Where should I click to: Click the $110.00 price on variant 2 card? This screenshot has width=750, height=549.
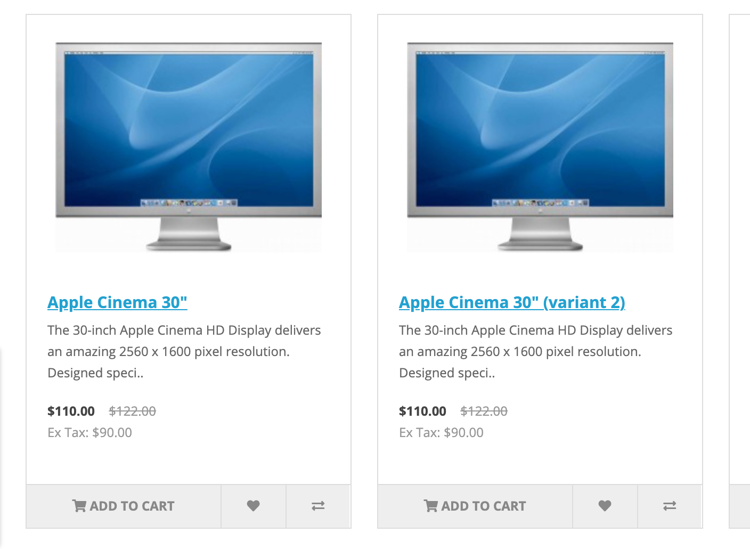[x=422, y=411]
